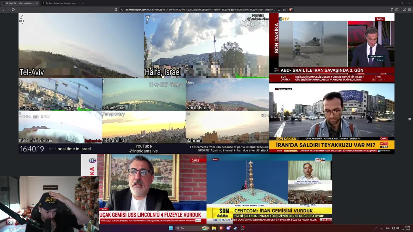Click the Isfahan missile site camera feed
This screenshot has height=232, width=413.
click(x=60, y=127)
